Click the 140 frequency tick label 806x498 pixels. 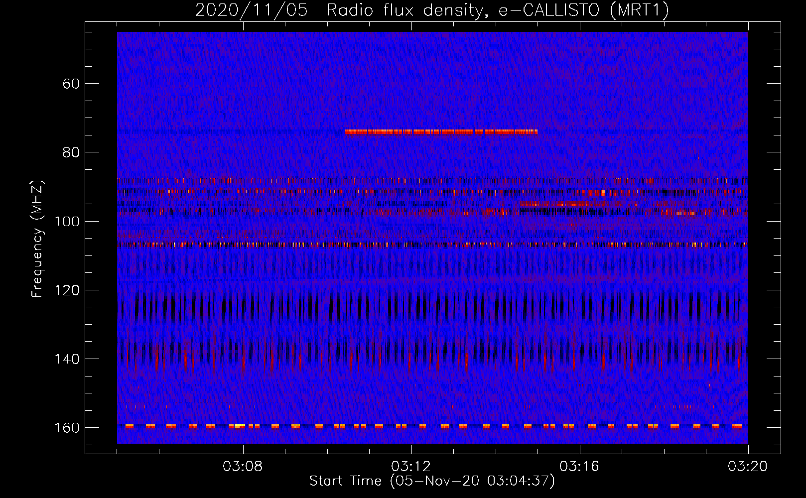[x=67, y=359]
